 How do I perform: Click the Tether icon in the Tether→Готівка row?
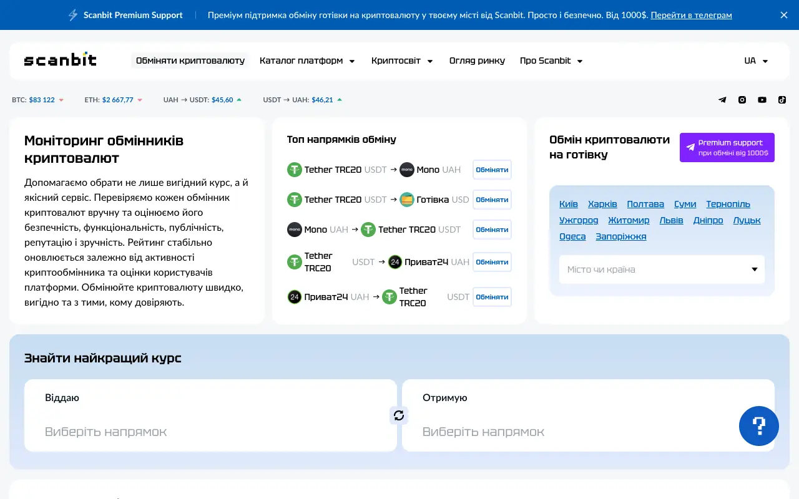pyautogui.click(x=295, y=200)
